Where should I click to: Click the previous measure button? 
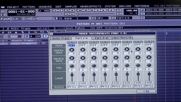[x=67, y=11]
